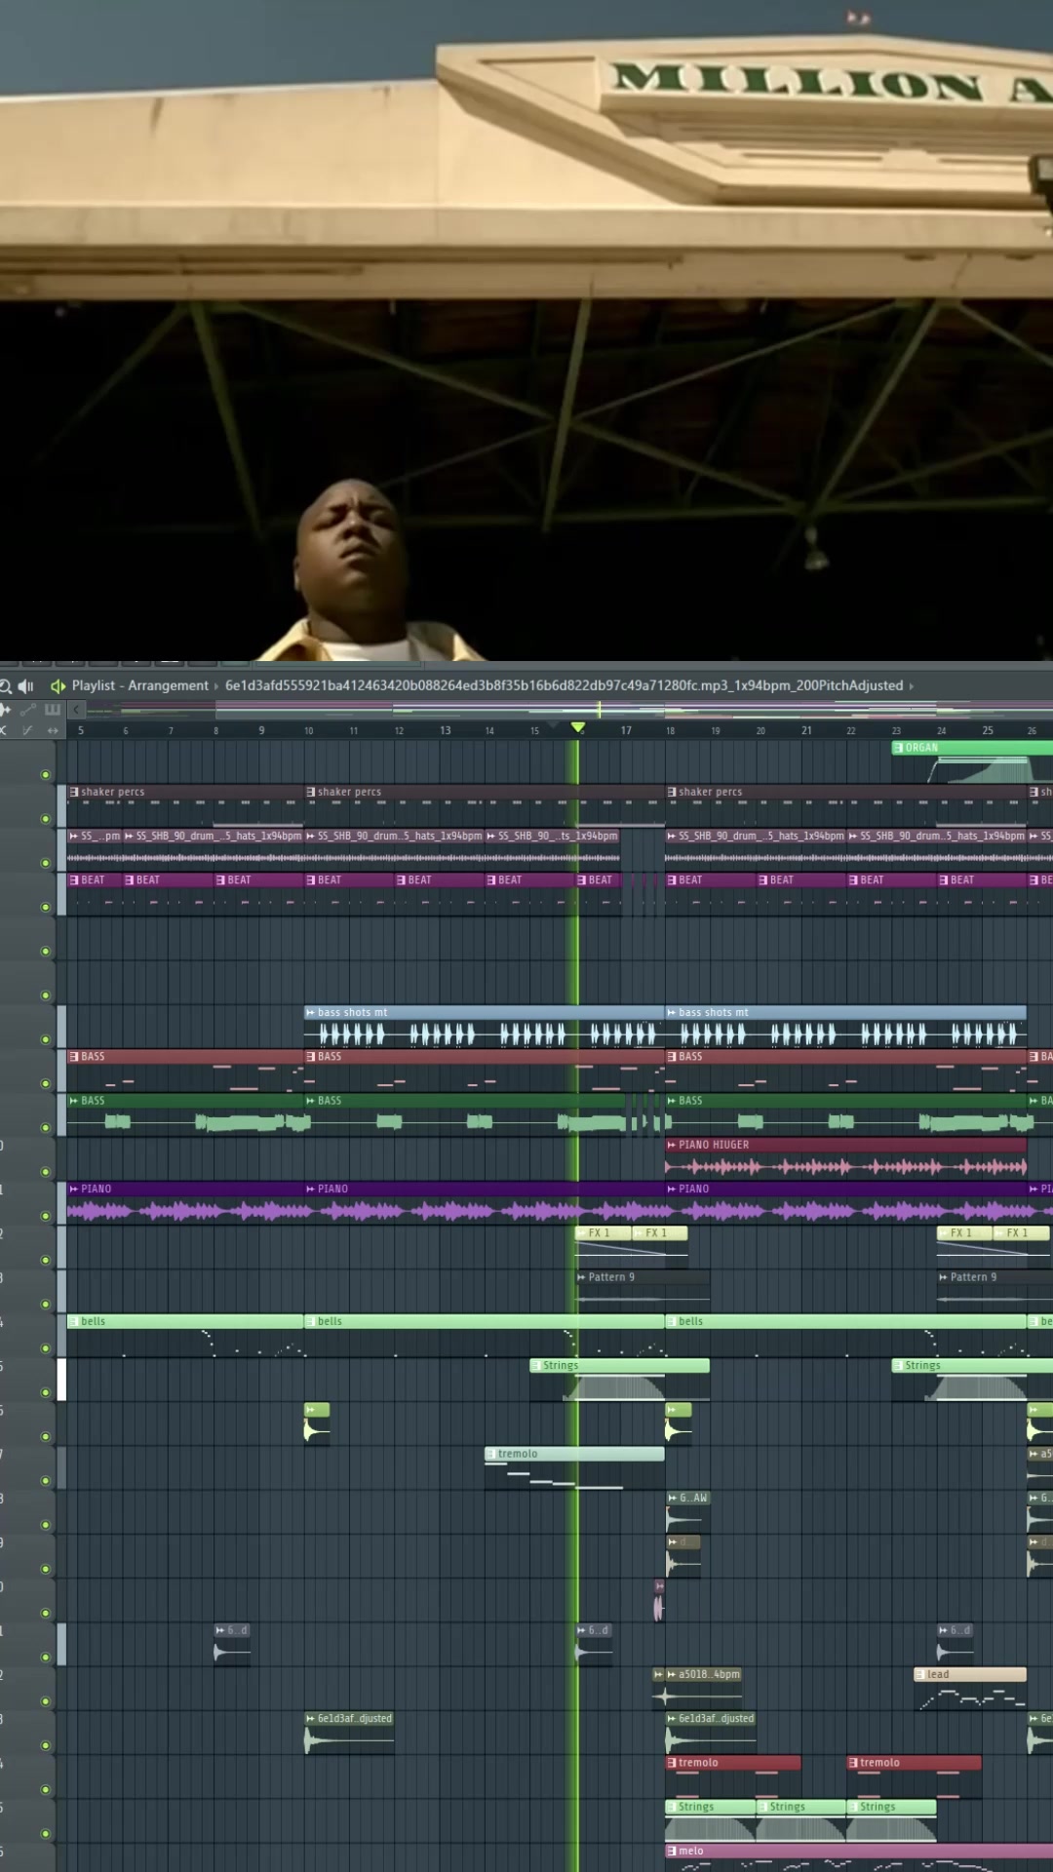Open clip menu icon of a5018..4bpm clip
This screenshot has height=1872, width=1053.
pos(671,1674)
